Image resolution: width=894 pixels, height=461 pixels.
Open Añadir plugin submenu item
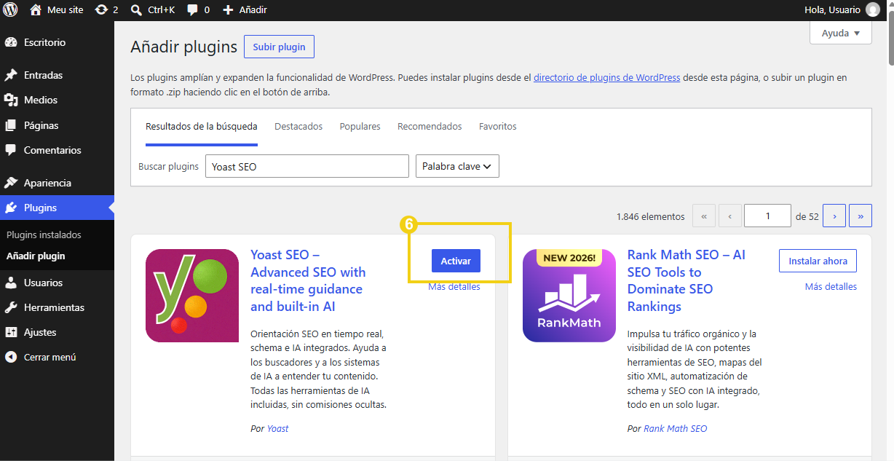[36, 256]
